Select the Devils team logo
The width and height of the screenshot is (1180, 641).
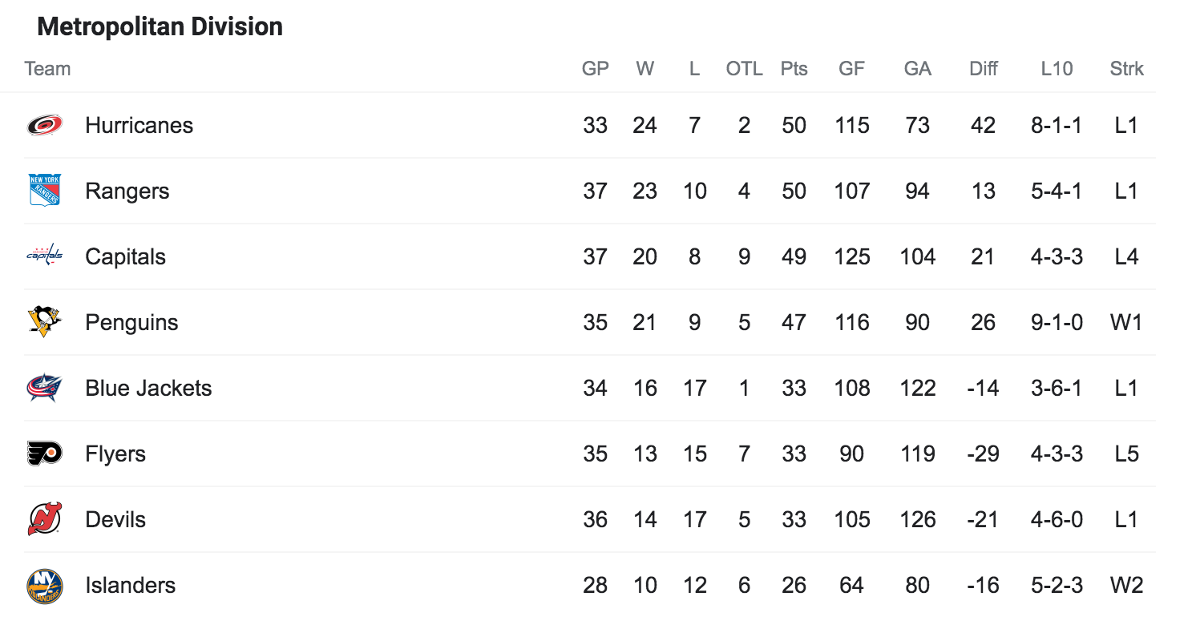click(45, 519)
